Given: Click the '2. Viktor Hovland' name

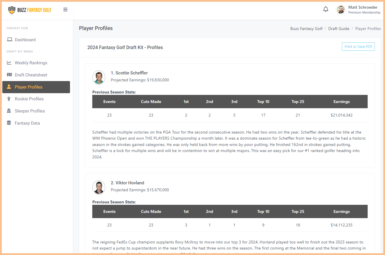Looking at the screenshot, I should tap(128, 183).
